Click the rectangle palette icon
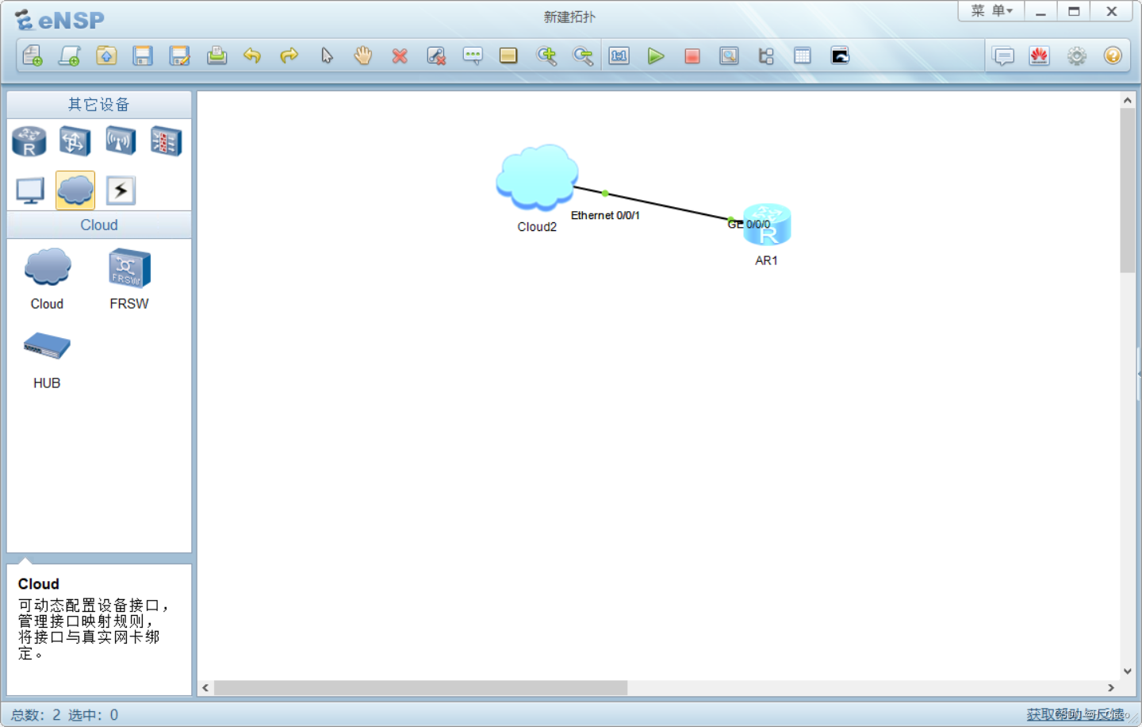1142x727 pixels. (x=508, y=56)
